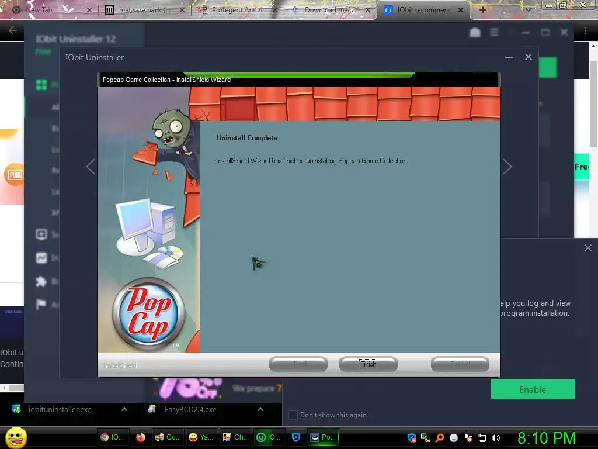Expand options for iobituninstaller.exe download
The height and width of the screenshot is (449, 598).
(124, 409)
